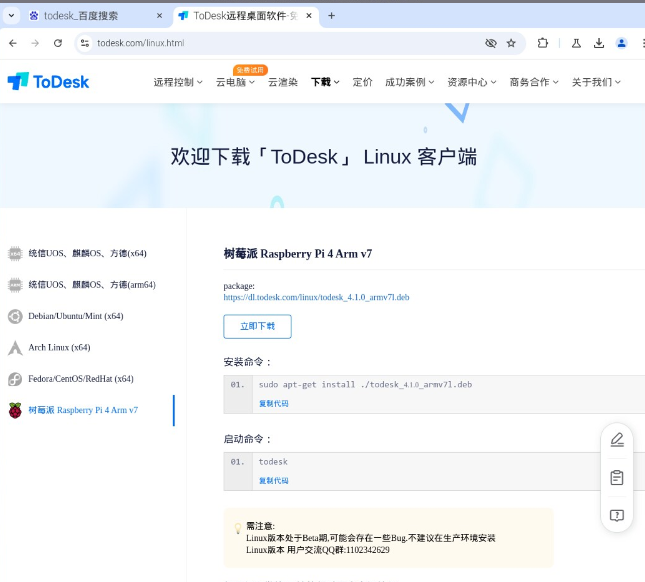
Task: Expand 成功案例 navigation menu
Action: 409,82
